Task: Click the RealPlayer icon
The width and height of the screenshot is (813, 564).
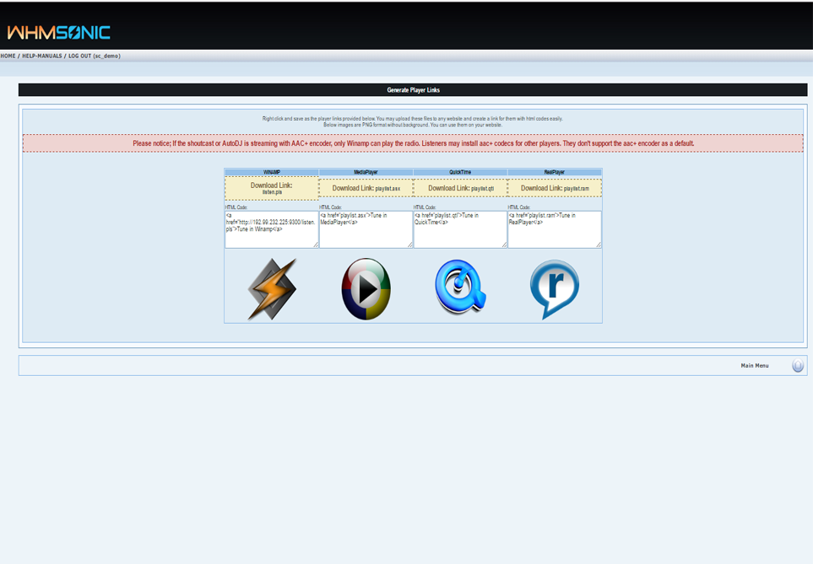Action: 555,289
